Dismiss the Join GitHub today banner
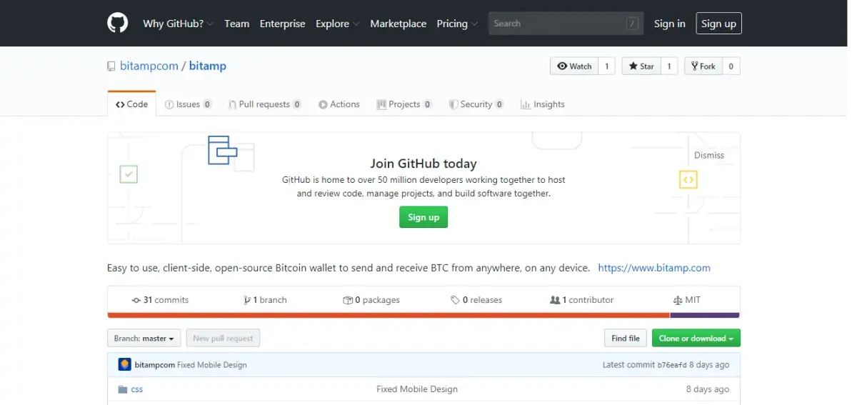 click(709, 155)
